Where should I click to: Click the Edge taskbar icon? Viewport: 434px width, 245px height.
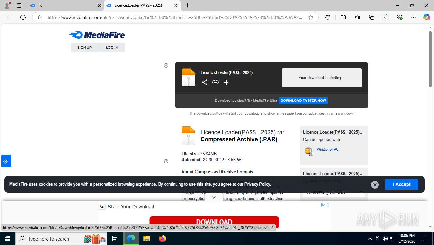(x=131, y=239)
